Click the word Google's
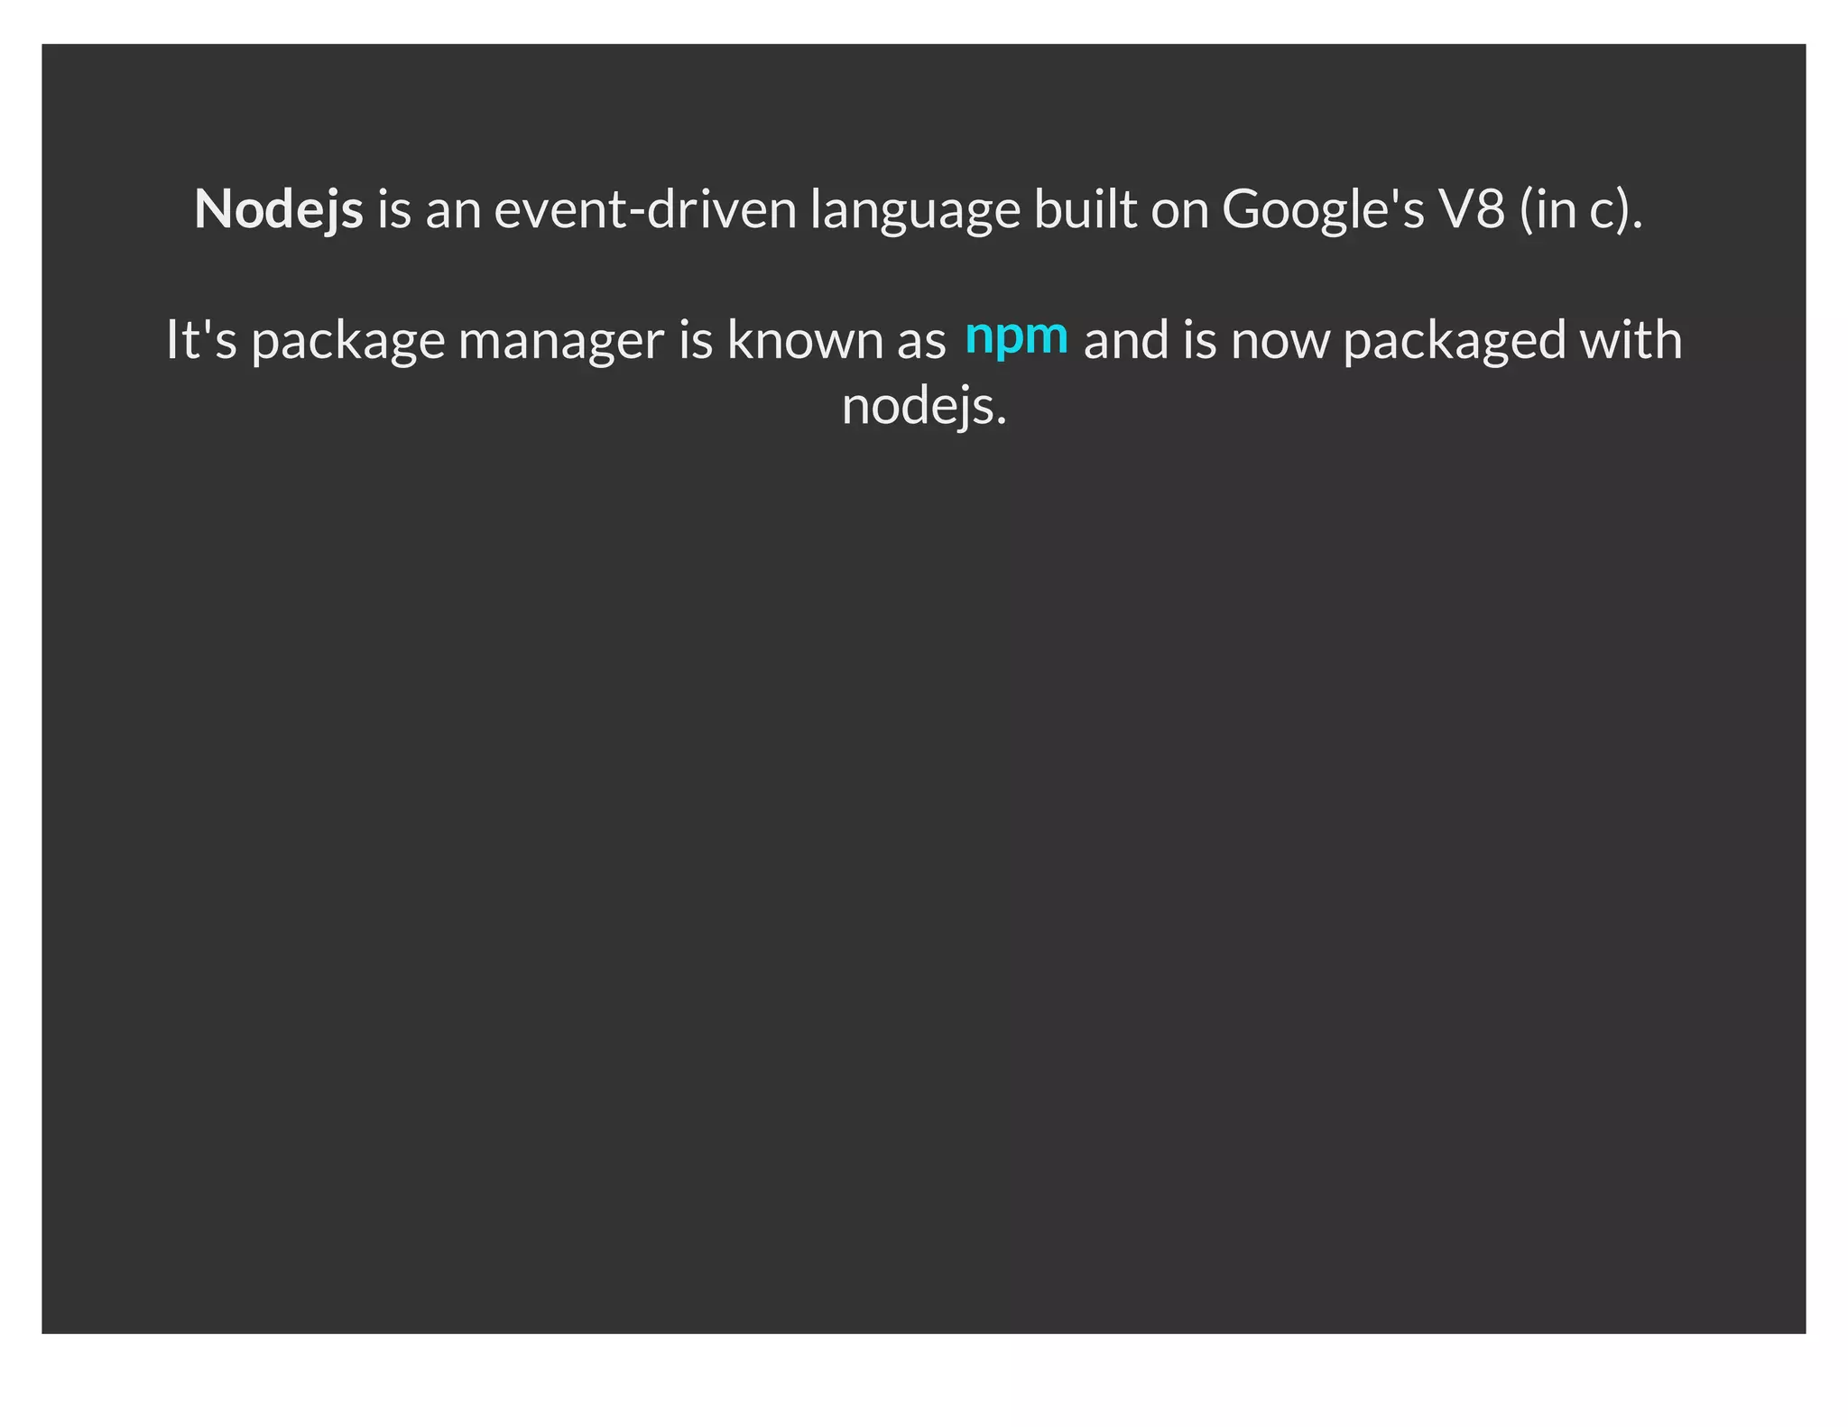The height and width of the screenshot is (1427, 1848). pos(1323,211)
